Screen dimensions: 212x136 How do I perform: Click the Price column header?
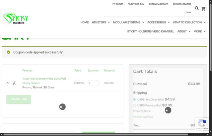click(x=78, y=70)
